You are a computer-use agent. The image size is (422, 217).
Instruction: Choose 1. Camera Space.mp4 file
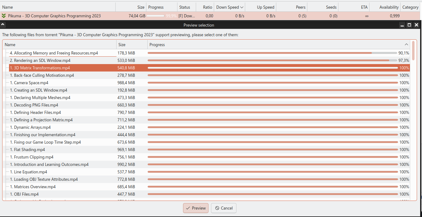click(x=29, y=83)
